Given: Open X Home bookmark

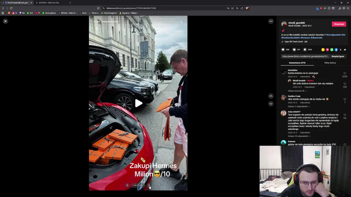Looking at the screenshot, I should click(83, 13).
